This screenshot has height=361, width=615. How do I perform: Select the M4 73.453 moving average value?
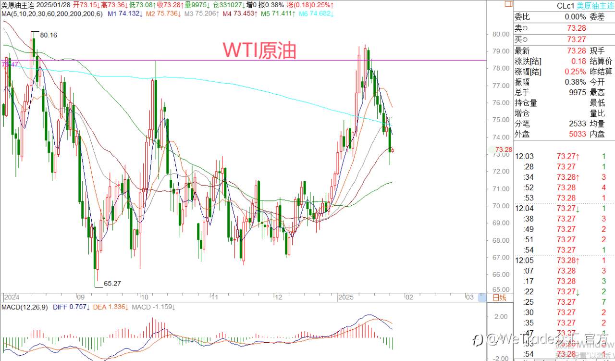tap(239, 14)
